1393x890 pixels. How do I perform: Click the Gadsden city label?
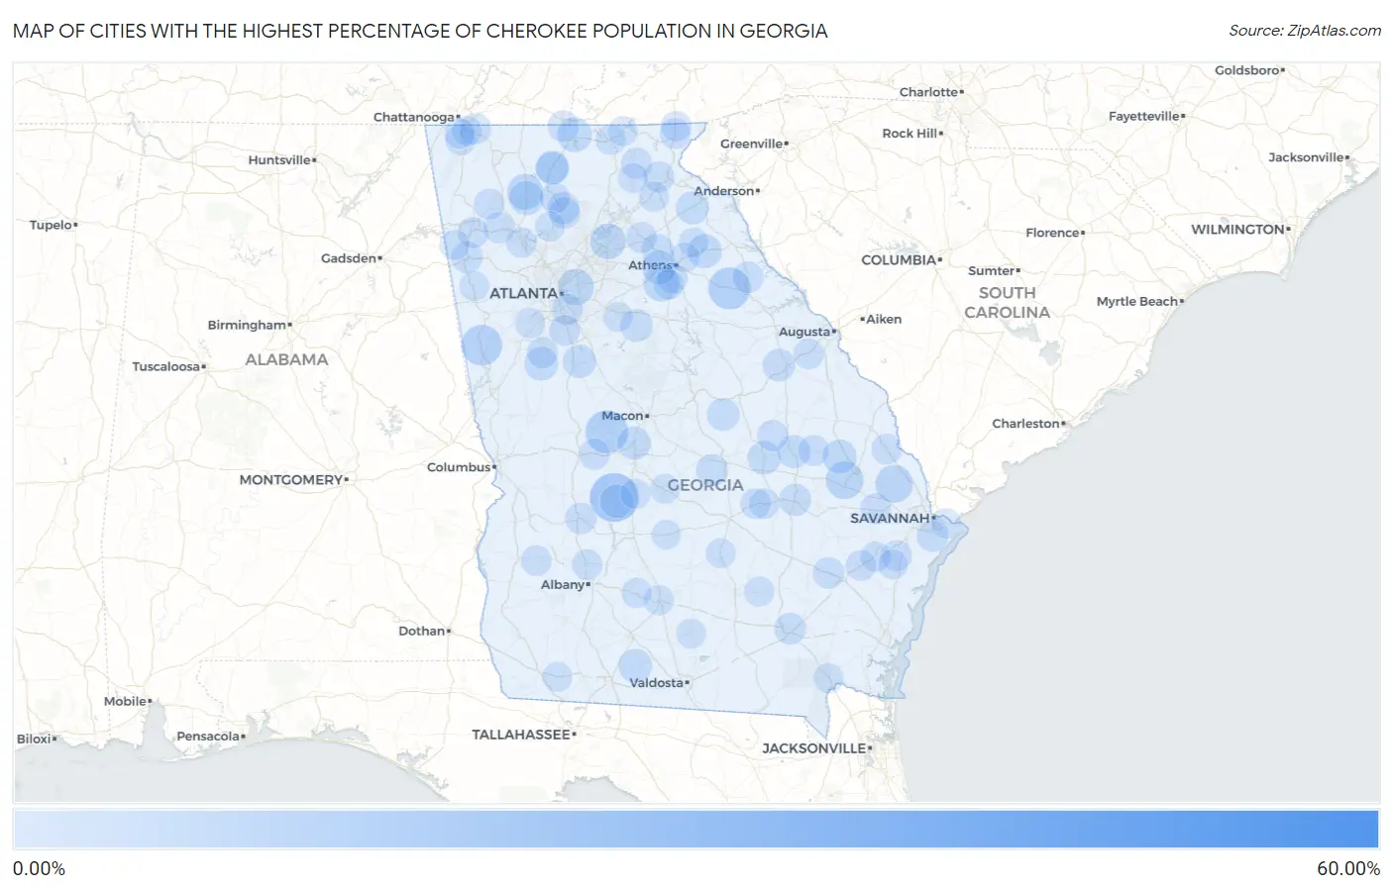[349, 258]
